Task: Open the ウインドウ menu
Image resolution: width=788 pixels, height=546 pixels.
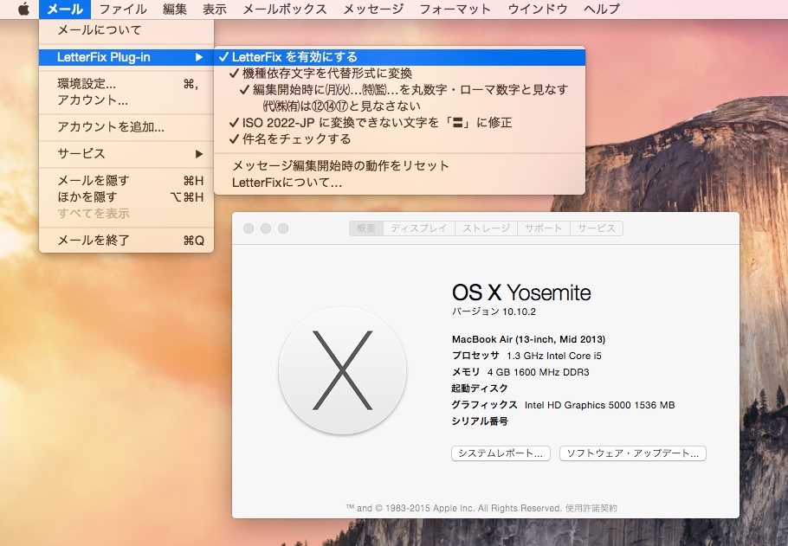Action: [x=537, y=9]
